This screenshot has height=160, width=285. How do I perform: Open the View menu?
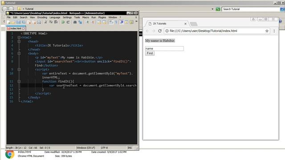coord(32,17)
